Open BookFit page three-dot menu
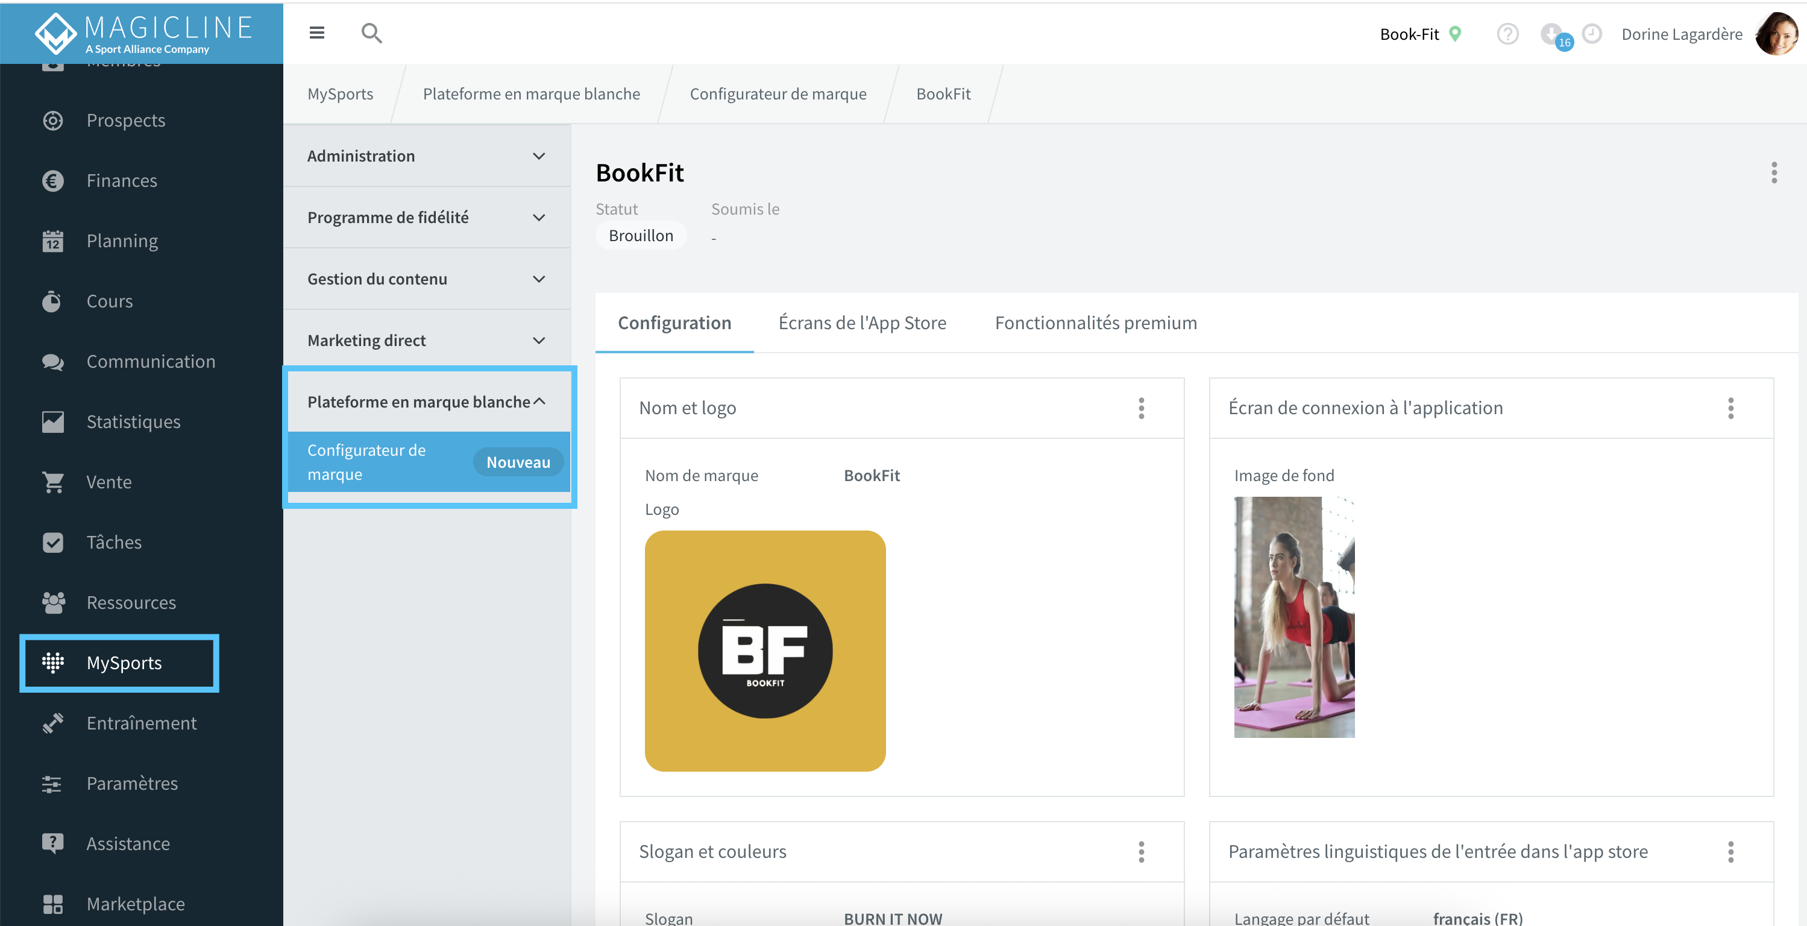The width and height of the screenshot is (1807, 926). click(x=1774, y=172)
